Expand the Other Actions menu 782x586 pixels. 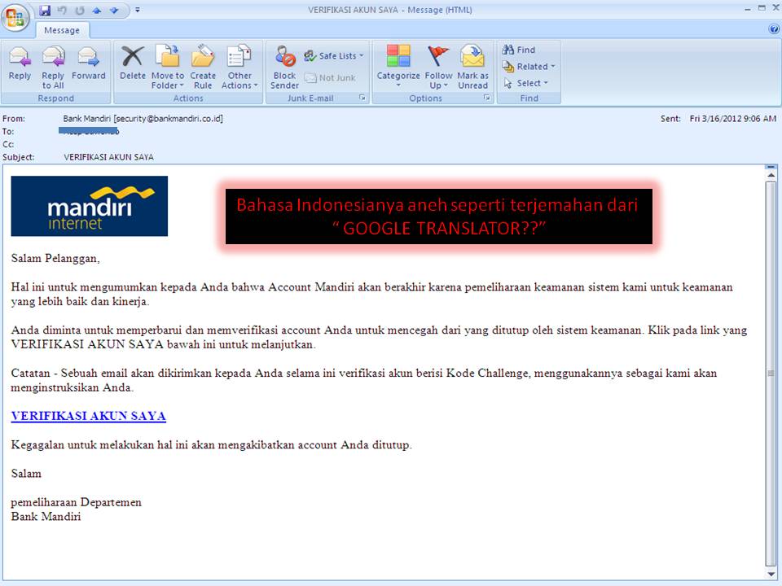[x=239, y=68]
